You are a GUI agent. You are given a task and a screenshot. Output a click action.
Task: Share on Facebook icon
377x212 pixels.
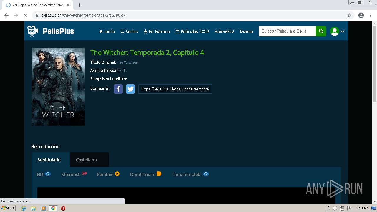(118, 89)
